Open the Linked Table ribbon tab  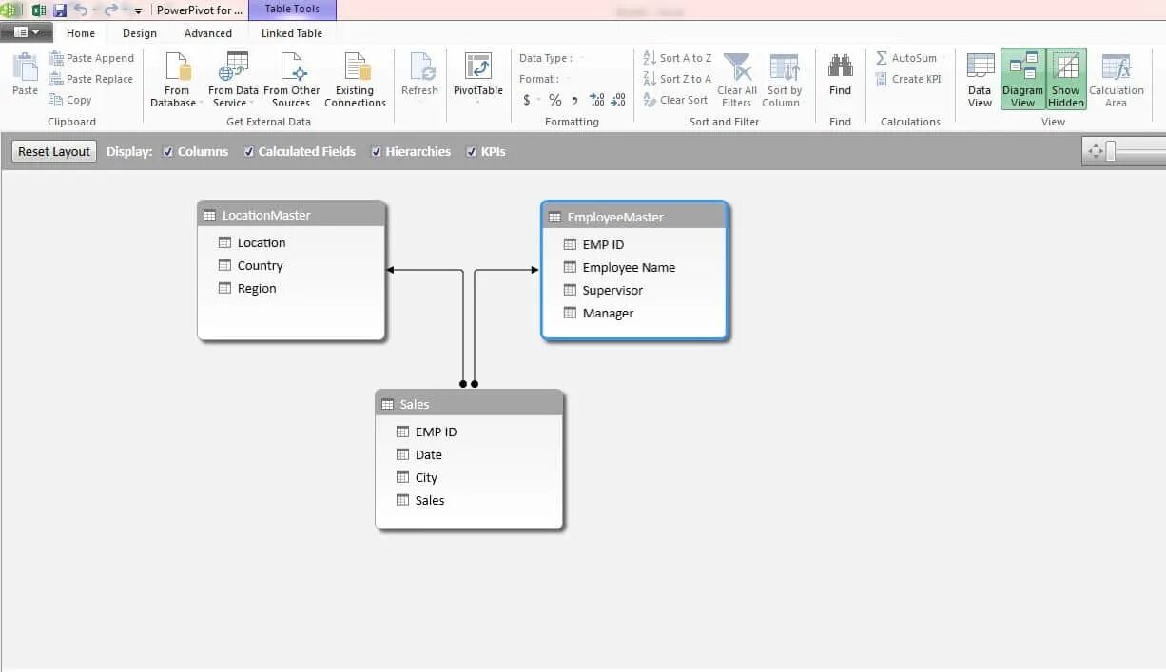point(292,33)
